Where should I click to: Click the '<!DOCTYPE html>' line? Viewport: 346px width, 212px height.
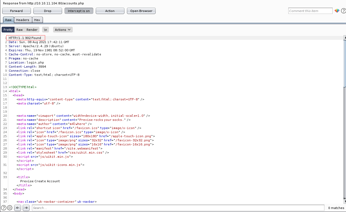(22, 87)
